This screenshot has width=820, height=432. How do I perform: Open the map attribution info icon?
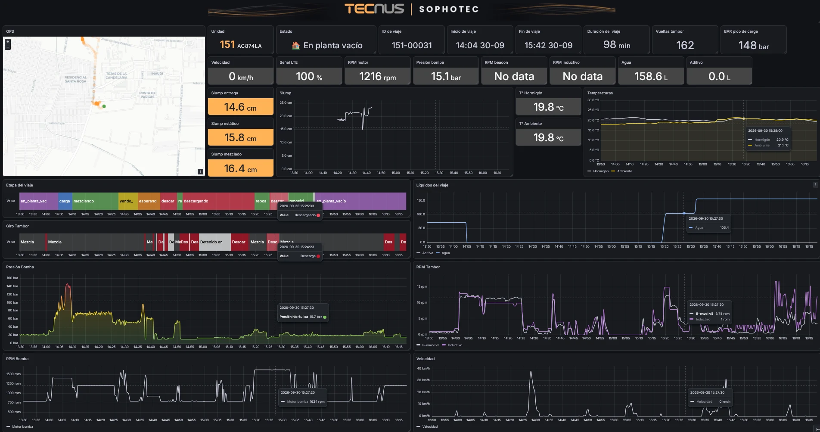[x=200, y=171]
